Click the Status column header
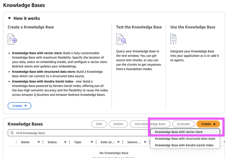237x158 pixels. pyautogui.click(x=52, y=142)
